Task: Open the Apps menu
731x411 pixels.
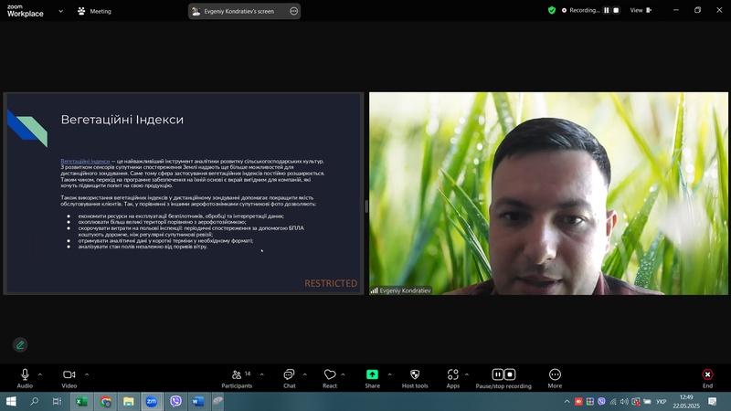Action: (x=452, y=375)
